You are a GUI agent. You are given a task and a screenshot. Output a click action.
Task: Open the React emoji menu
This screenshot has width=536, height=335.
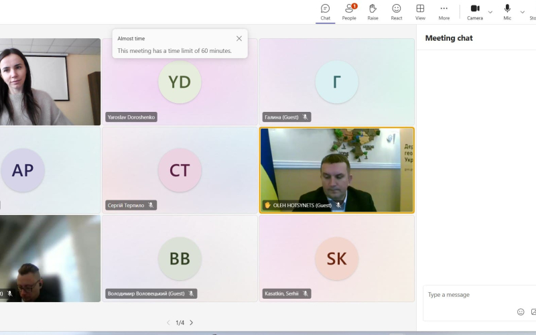click(x=397, y=11)
